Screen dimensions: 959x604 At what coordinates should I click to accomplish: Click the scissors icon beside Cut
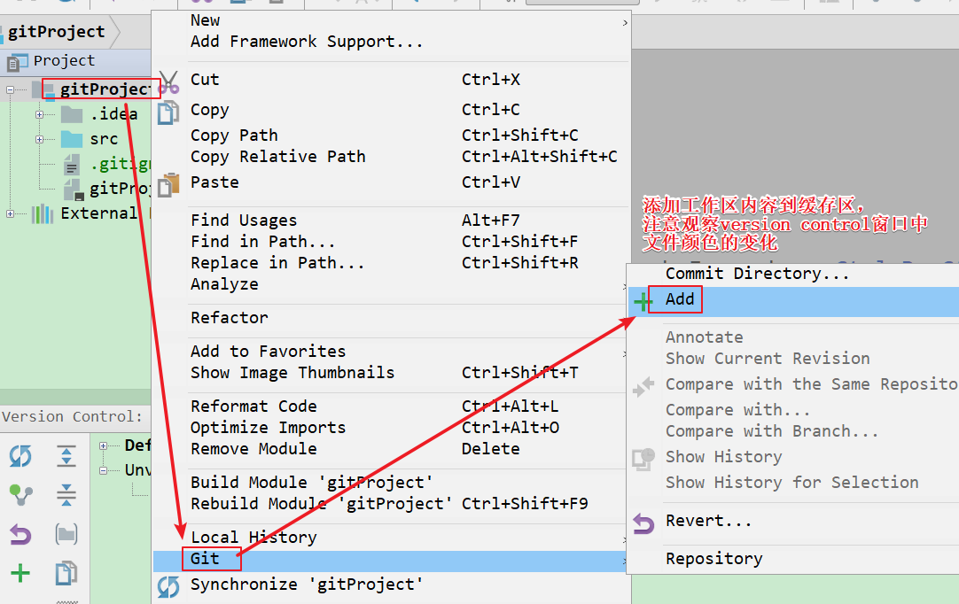point(168,81)
